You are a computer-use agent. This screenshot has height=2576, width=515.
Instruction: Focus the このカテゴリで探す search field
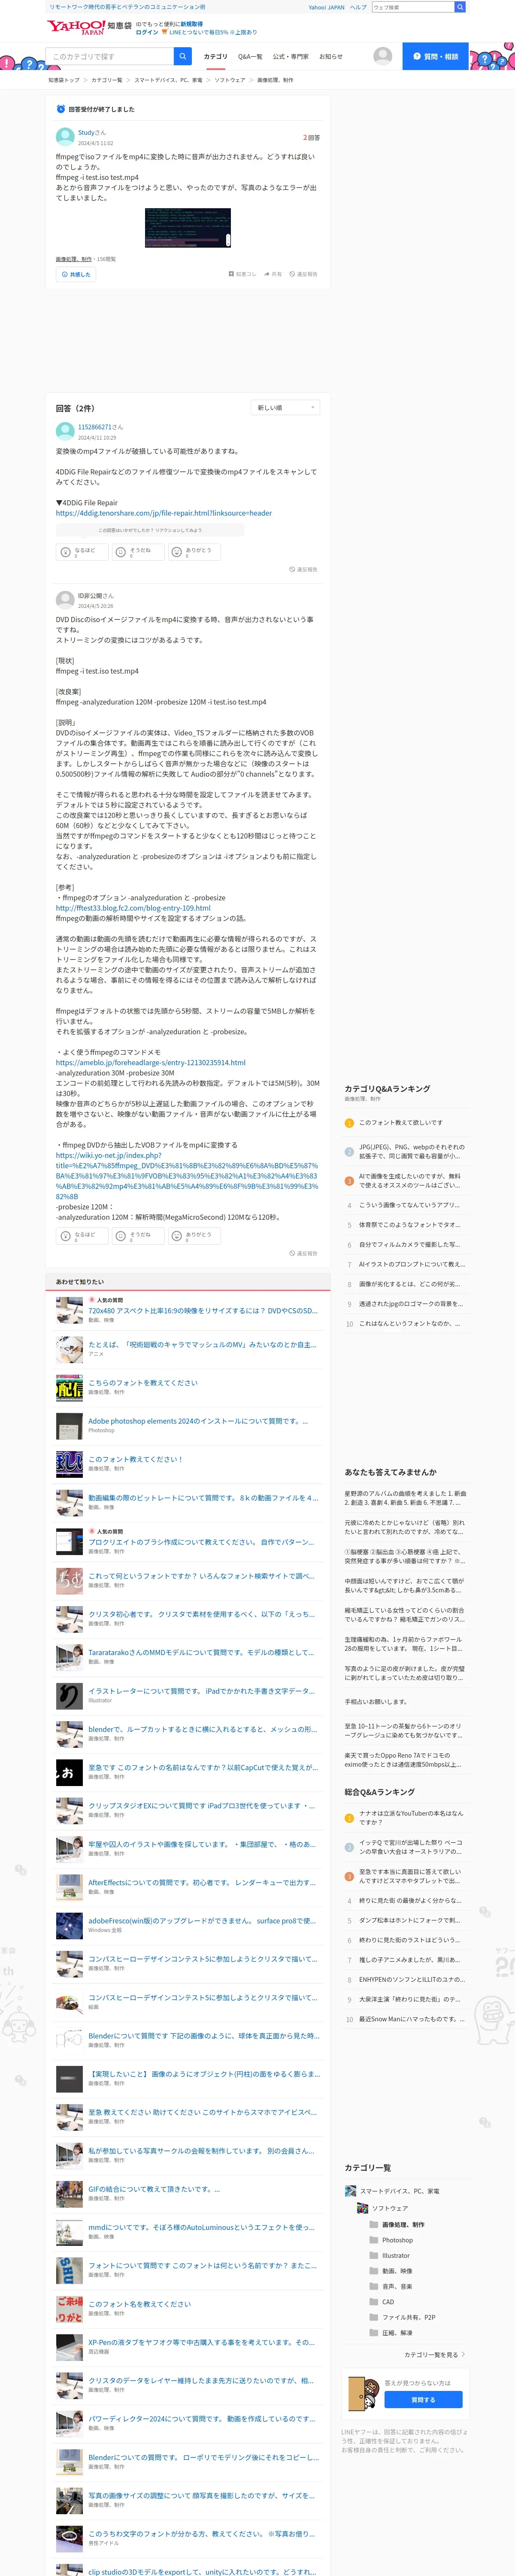(110, 56)
